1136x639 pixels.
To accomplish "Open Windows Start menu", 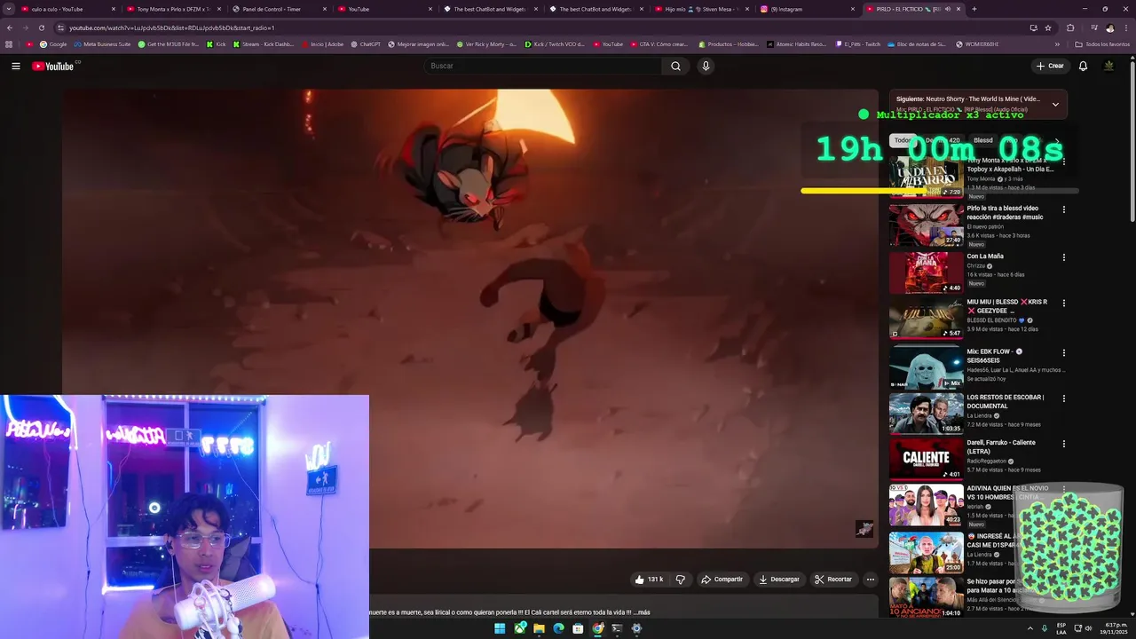I will [x=500, y=628].
